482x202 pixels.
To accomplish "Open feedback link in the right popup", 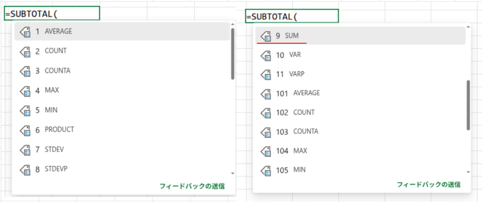I will [428, 185].
